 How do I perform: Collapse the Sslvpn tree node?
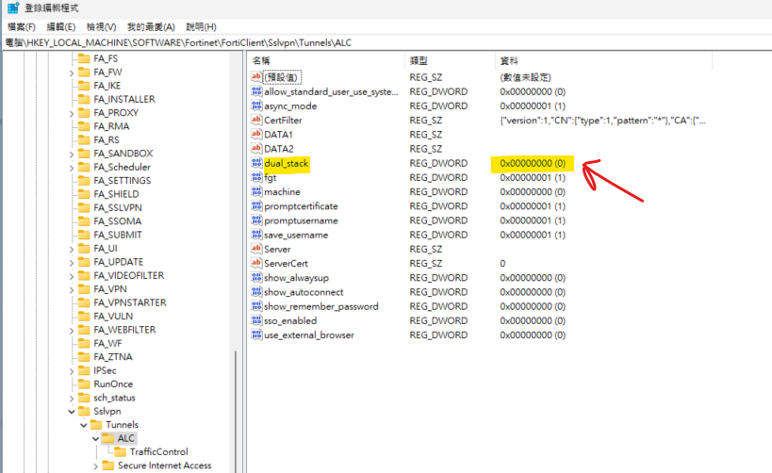click(72, 412)
